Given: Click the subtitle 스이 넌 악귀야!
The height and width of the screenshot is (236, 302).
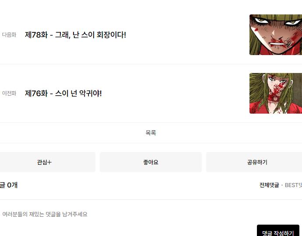Looking at the screenshot, I should coord(78,93).
